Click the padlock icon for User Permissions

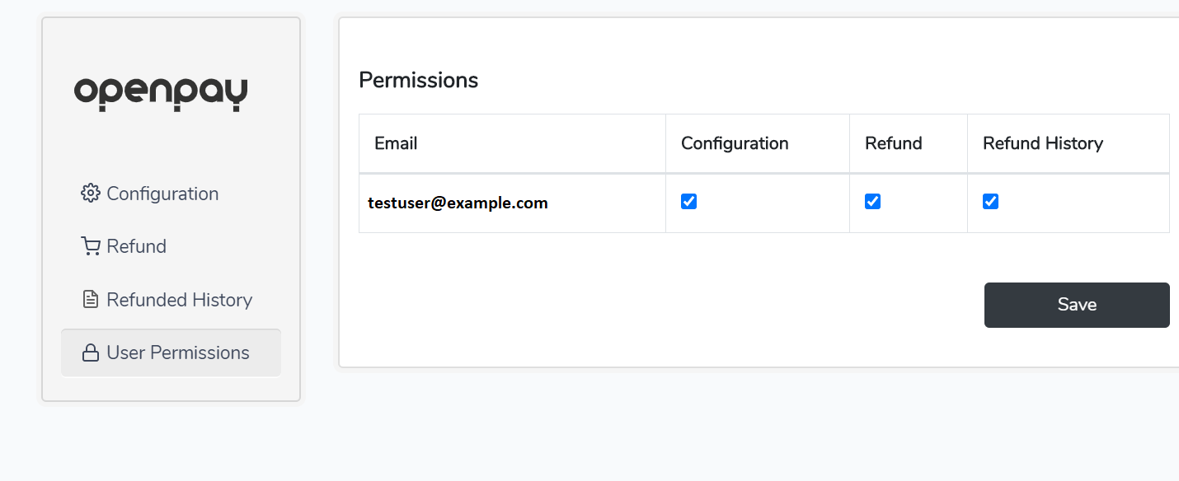pos(90,353)
